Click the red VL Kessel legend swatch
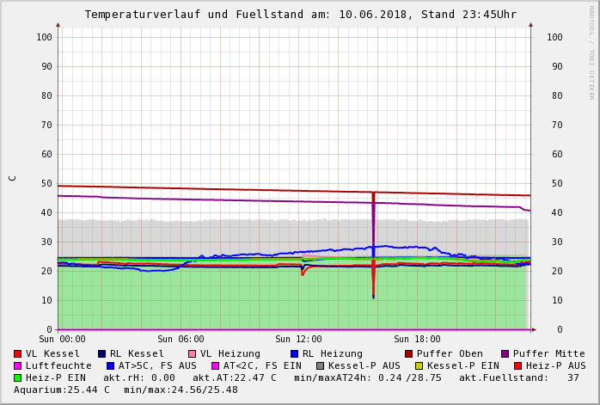The width and height of the screenshot is (600, 405). click(17, 354)
